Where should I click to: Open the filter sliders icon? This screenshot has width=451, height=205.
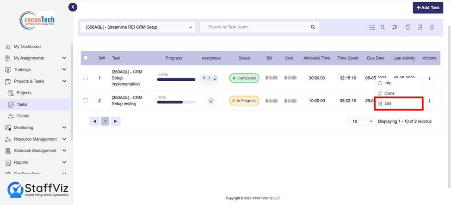pyautogui.click(x=395, y=27)
